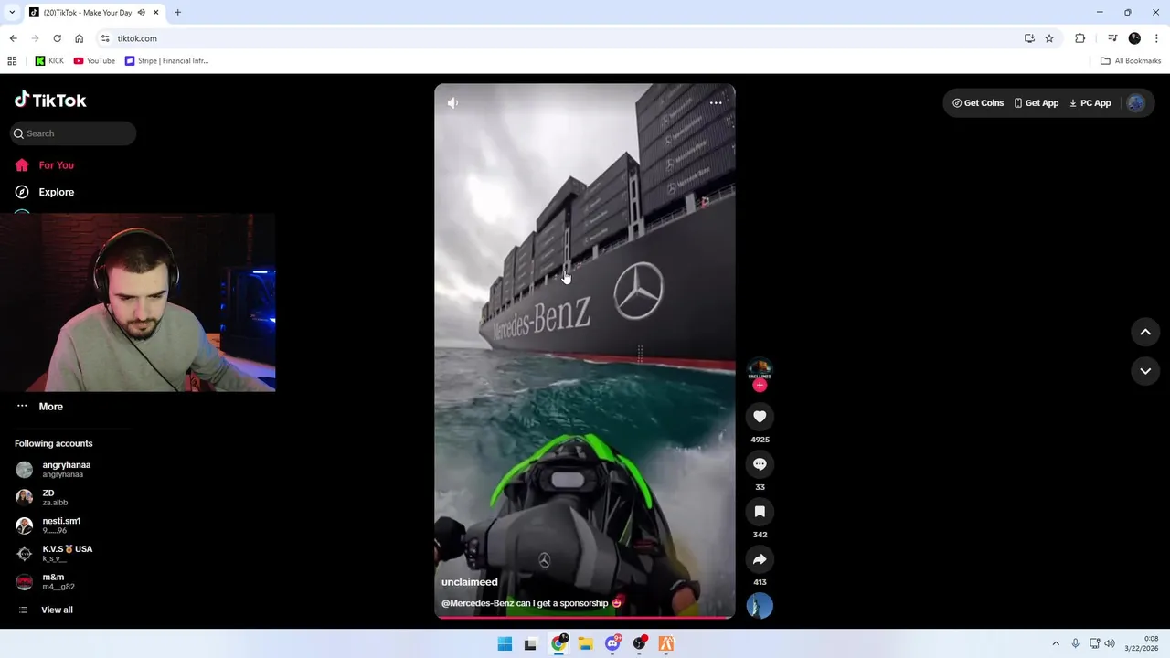1170x658 pixels.
Task: Open the Chrome media control icon
Action: point(1112,38)
